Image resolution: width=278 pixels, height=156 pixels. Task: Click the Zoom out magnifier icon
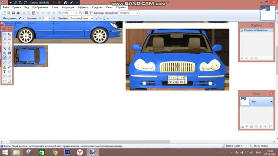(x=60, y=13)
